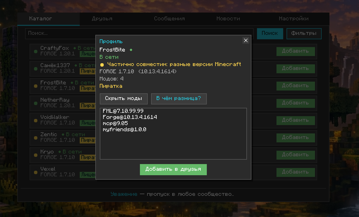
Task: Select the CraftyFox player name
Action: [x=55, y=48]
